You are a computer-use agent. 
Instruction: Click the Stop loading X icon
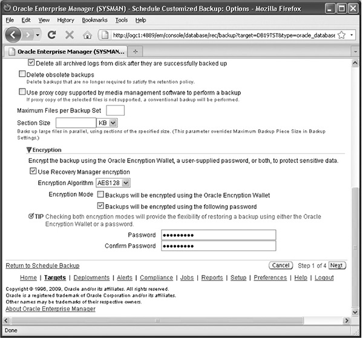pos(70,35)
